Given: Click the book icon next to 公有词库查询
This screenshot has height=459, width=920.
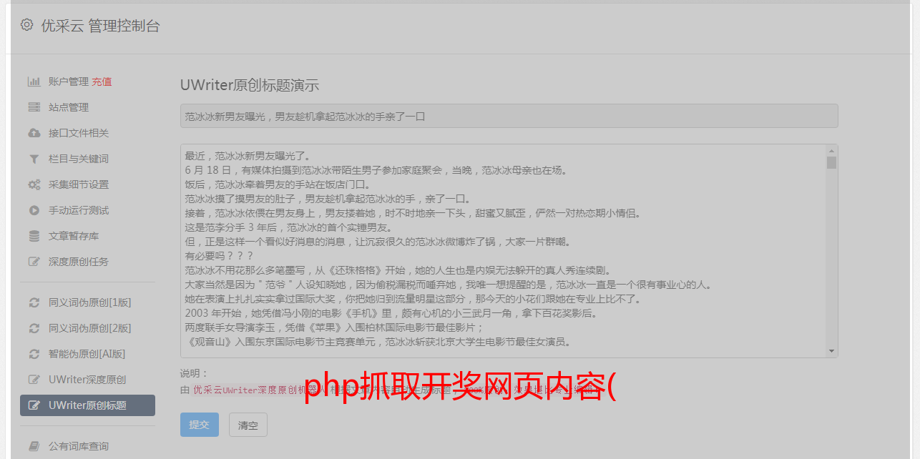Looking at the screenshot, I should click(x=34, y=446).
